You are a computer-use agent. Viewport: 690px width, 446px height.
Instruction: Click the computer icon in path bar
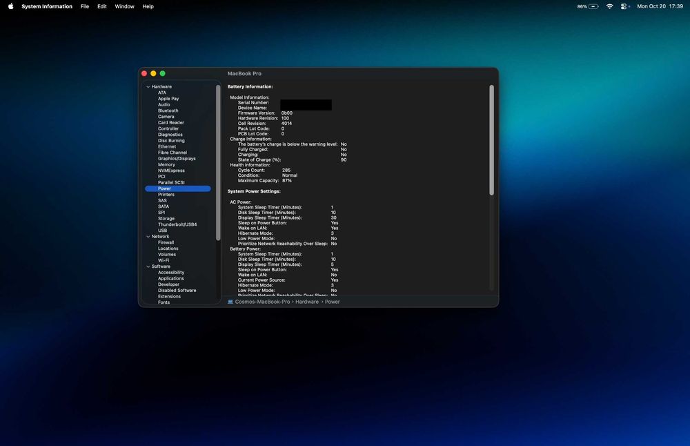230,302
